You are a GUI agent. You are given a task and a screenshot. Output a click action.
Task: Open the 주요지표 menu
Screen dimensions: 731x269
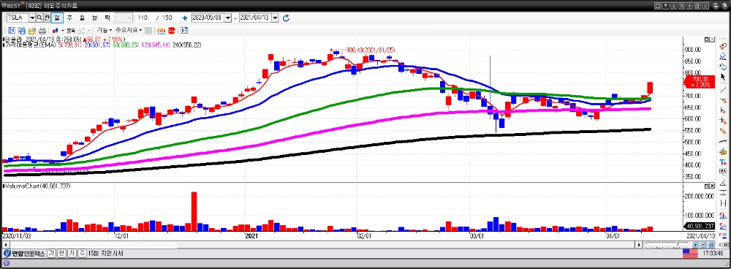129,30
